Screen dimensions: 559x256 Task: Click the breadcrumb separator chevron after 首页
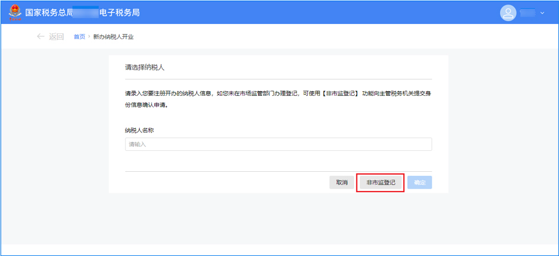pyautogui.click(x=89, y=37)
